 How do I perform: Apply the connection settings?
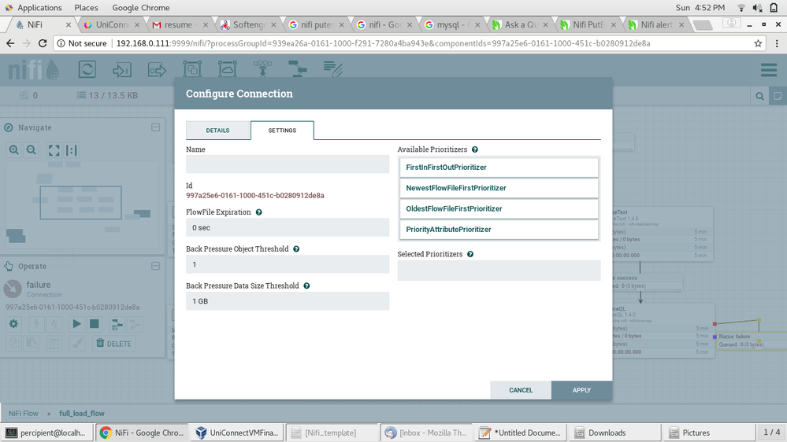pyautogui.click(x=581, y=390)
